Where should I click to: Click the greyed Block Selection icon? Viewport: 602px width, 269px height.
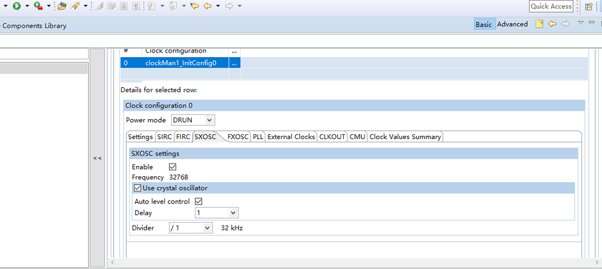tap(124, 6)
